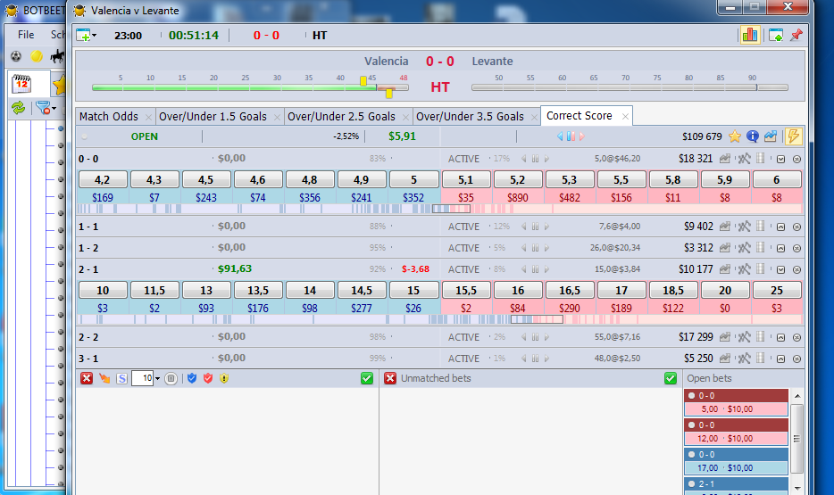The height and width of the screenshot is (495, 834).
Task: Toggle the green checkmark in the bet toolbar panel
Action: 367,378
